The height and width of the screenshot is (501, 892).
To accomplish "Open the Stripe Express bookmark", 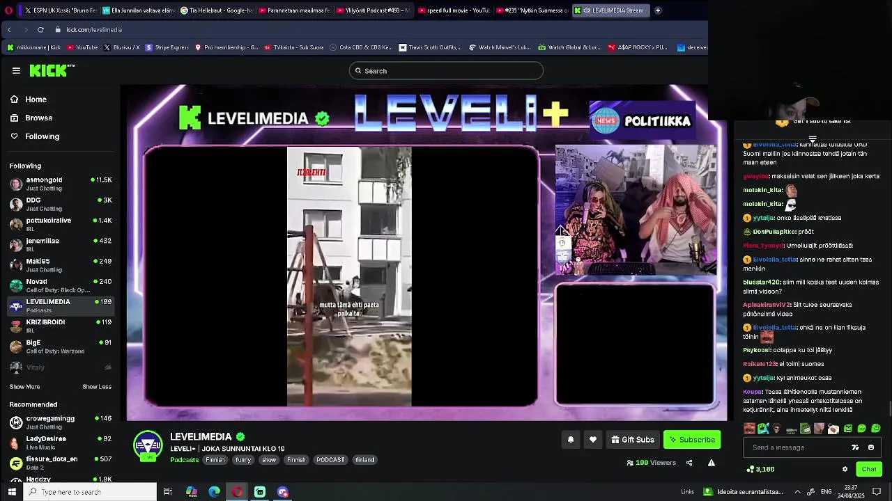I will (x=167, y=47).
